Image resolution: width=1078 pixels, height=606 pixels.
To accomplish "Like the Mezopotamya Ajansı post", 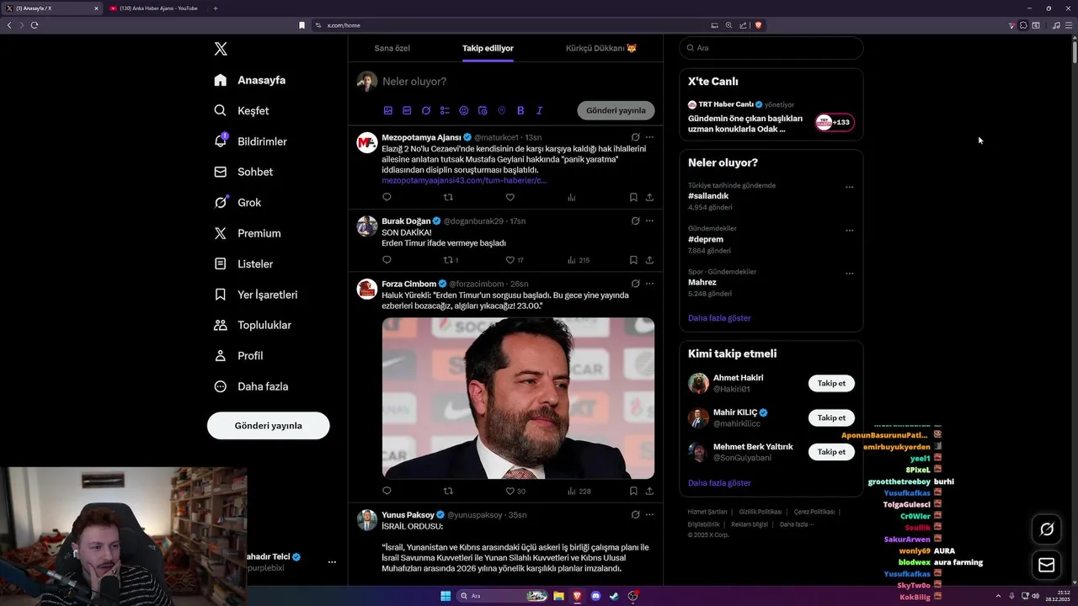I will click(510, 197).
